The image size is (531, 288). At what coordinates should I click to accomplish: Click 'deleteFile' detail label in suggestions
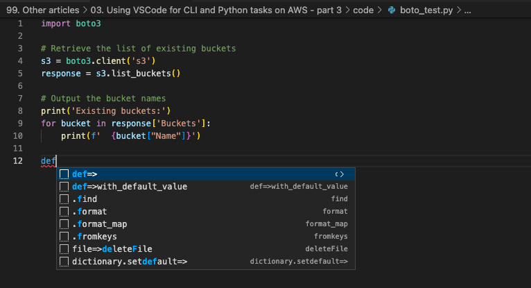(x=327, y=249)
